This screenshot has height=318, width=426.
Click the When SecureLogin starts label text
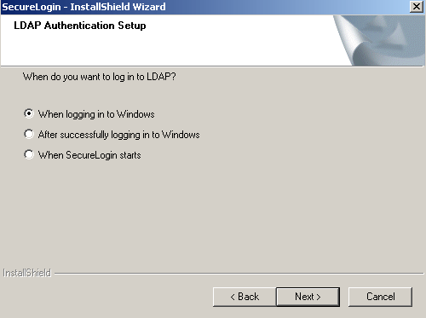89,155
